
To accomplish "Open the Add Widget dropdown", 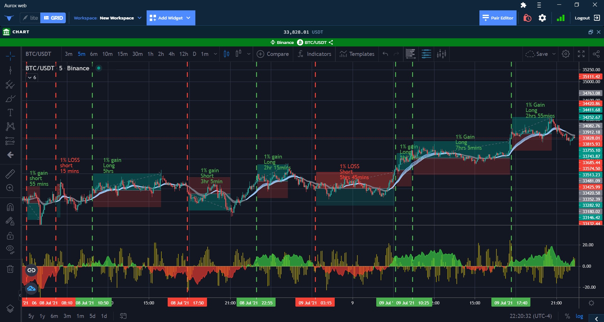I will click(188, 18).
